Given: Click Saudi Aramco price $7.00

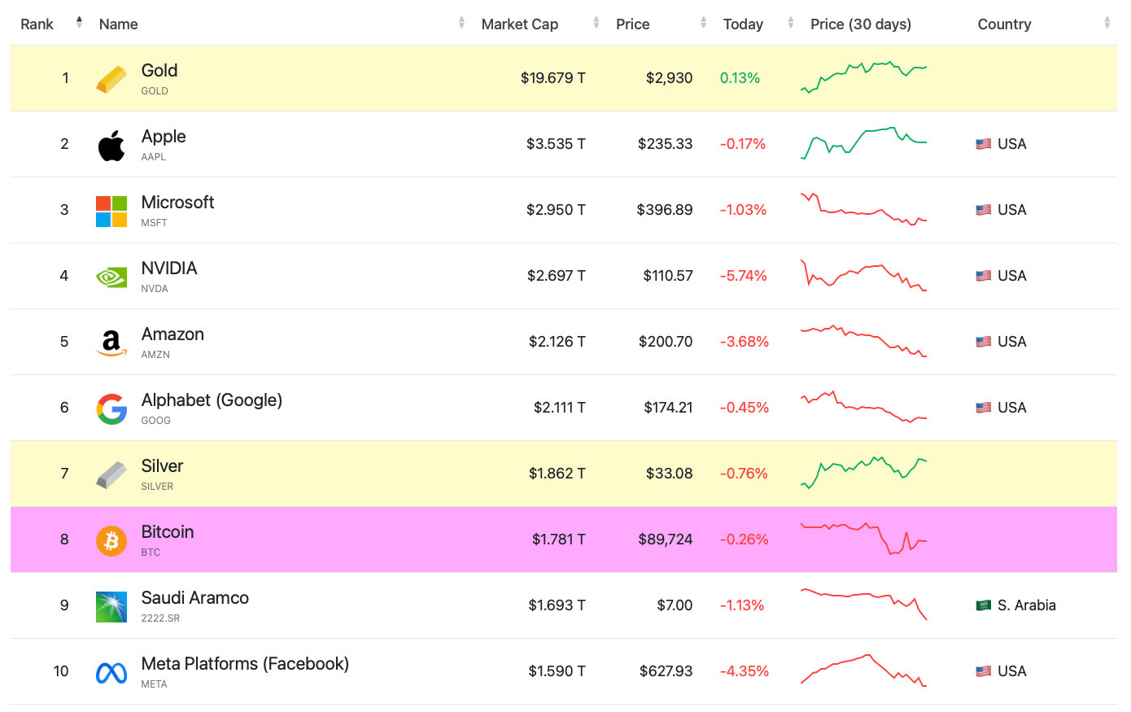Looking at the screenshot, I should (675, 605).
